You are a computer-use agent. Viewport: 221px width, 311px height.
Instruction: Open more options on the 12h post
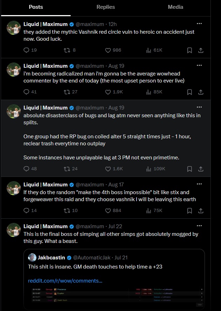(x=199, y=24)
